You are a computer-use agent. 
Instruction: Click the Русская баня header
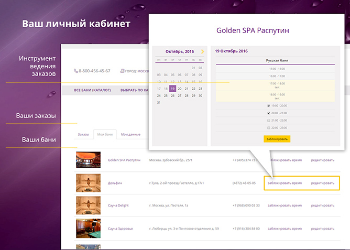pos(277,60)
